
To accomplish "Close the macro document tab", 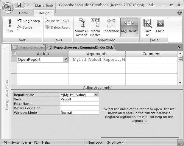I will point(179,47).
